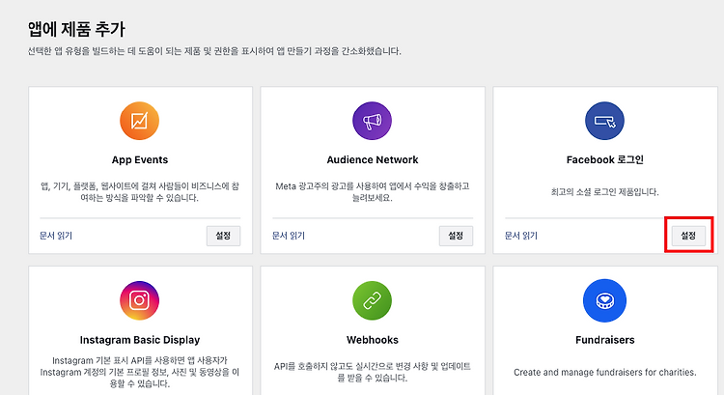The image size is (724, 395).
Task: Click the Audience Network description about Meta 광고주
Action: click(373, 192)
